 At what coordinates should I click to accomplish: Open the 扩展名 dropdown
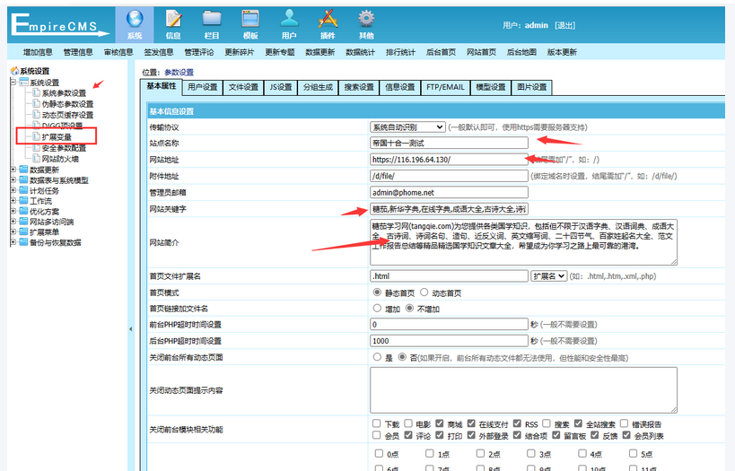coord(548,276)
